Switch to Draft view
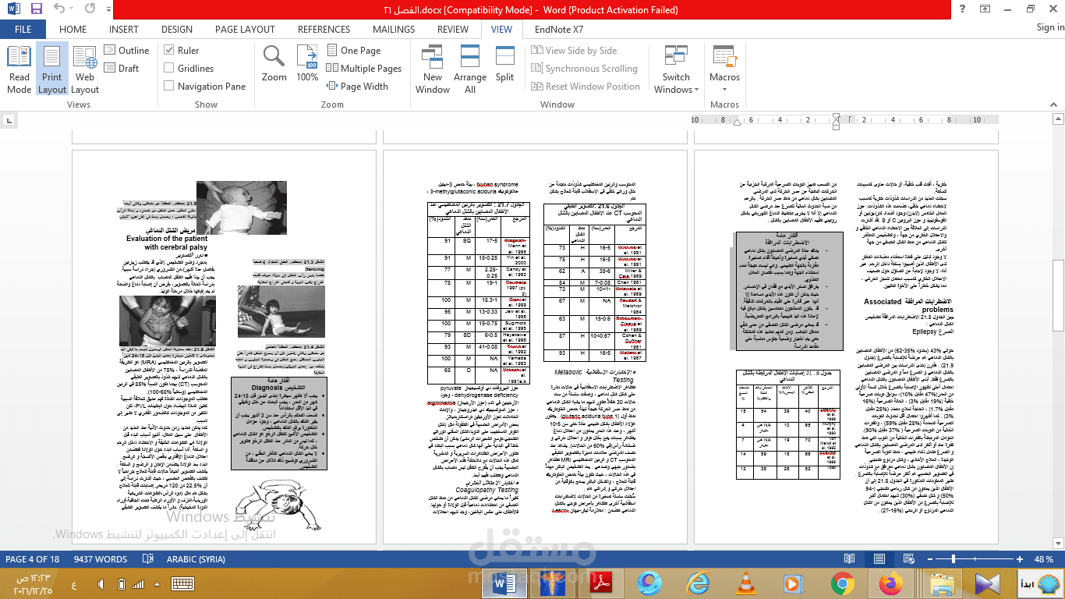The image size is (1065, 599). point(122,69)
